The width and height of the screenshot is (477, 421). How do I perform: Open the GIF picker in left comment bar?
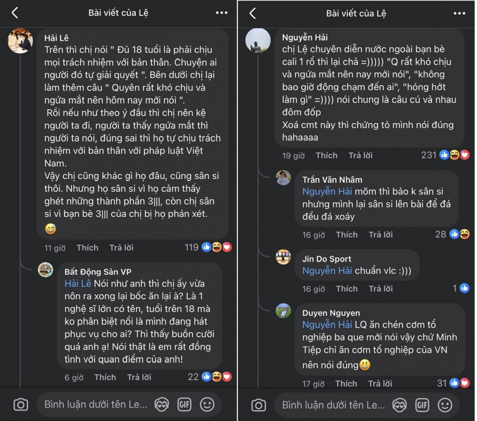click(x=184, y=404)
